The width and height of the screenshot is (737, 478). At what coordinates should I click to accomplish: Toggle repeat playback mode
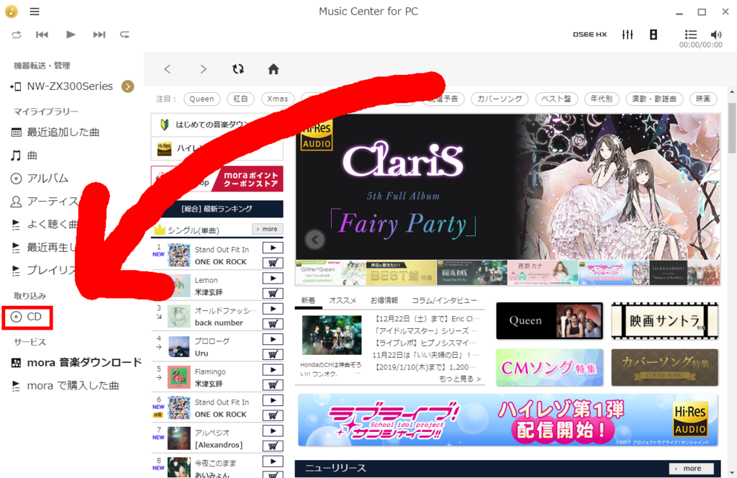pos(125,35)
